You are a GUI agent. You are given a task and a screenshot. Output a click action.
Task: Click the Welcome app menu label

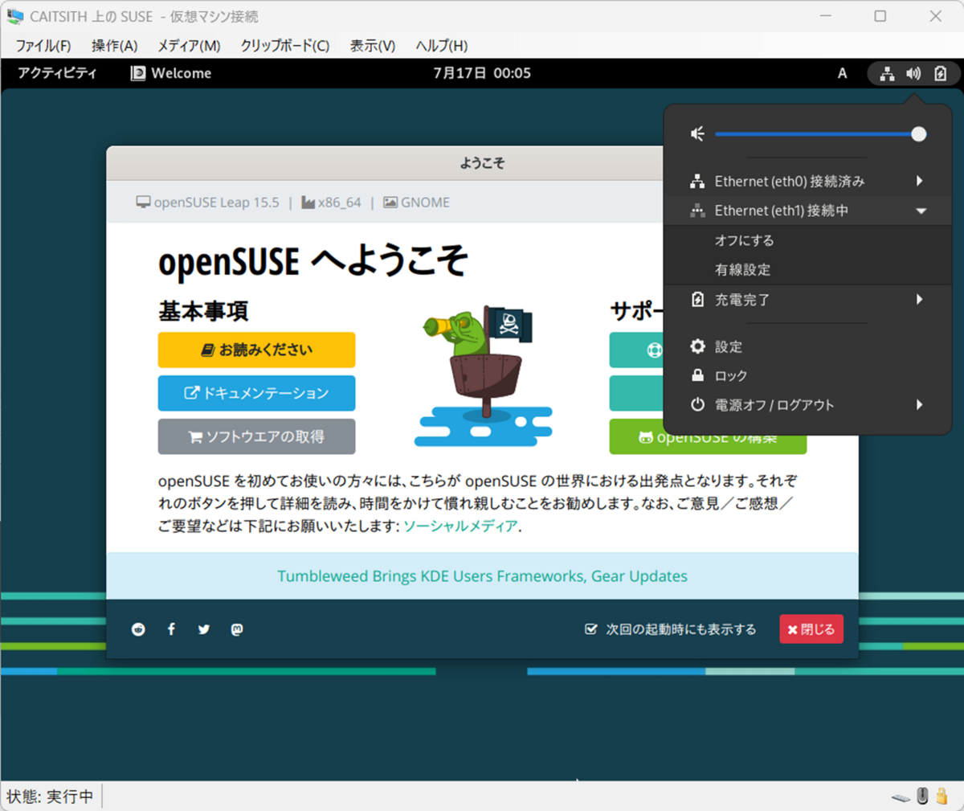pyautogui.click(x=182, y=73)
